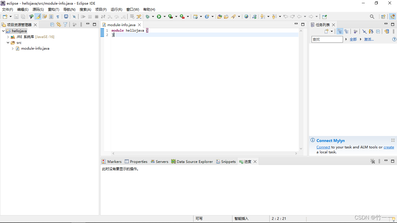
Task: Click the Skip All Breakpoints icon
Action: coord(74,17)
